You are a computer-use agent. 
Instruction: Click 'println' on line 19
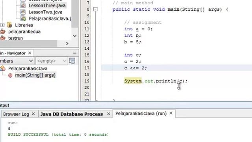tap(166, 81)
